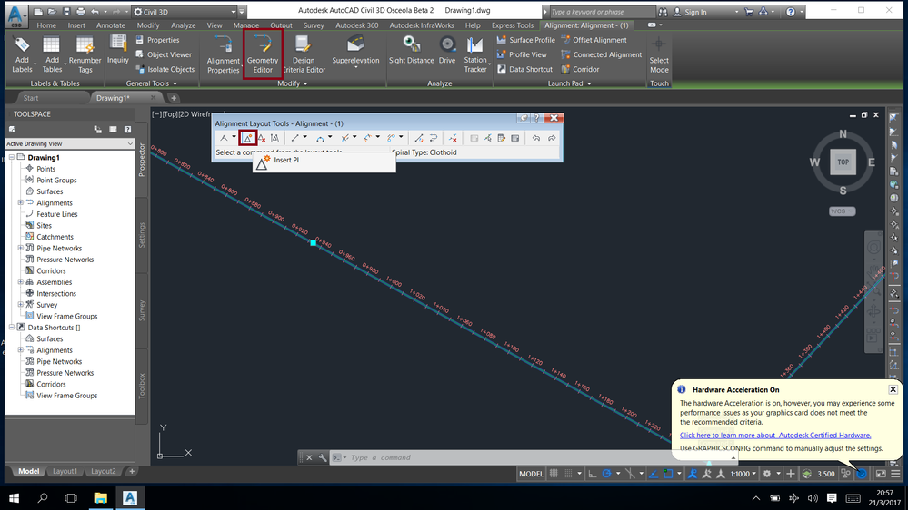Toggle polar tracking in status bar
908x510 pixels.
(x=606, y=474)
